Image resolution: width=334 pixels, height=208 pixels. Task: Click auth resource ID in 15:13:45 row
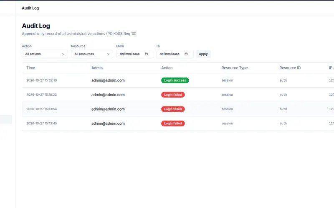coord(283,123)
